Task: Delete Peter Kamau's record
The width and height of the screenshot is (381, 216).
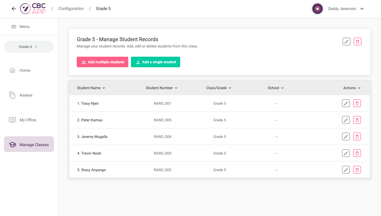Action: pyautogui.click(x=357, y=120)
